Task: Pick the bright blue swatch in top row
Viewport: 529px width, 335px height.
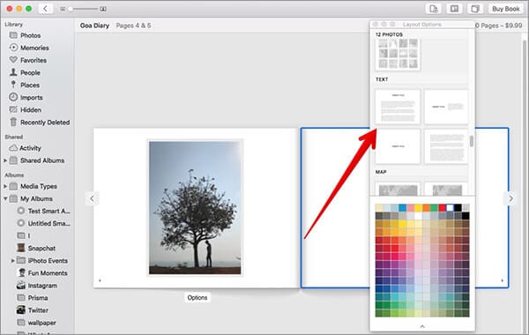Action: pos(403,207)
